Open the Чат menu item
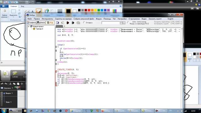Image resolution: width=201 pixels, height=113 pixels. click(x=114, y=19)
